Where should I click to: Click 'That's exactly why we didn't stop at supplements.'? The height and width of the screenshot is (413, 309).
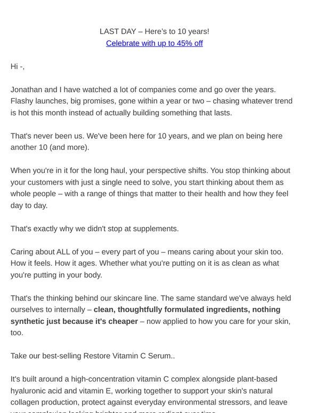coord(95,228)
